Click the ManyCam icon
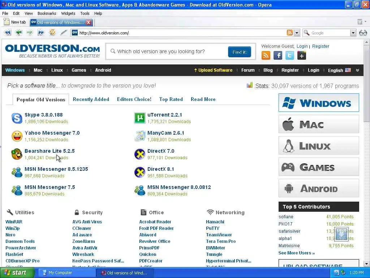 click(x=140, y=136)
